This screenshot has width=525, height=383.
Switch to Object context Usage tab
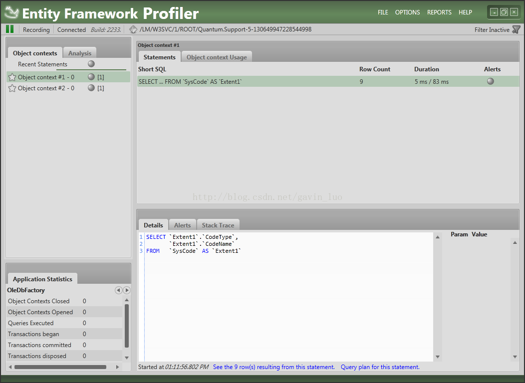coord(217,57)
